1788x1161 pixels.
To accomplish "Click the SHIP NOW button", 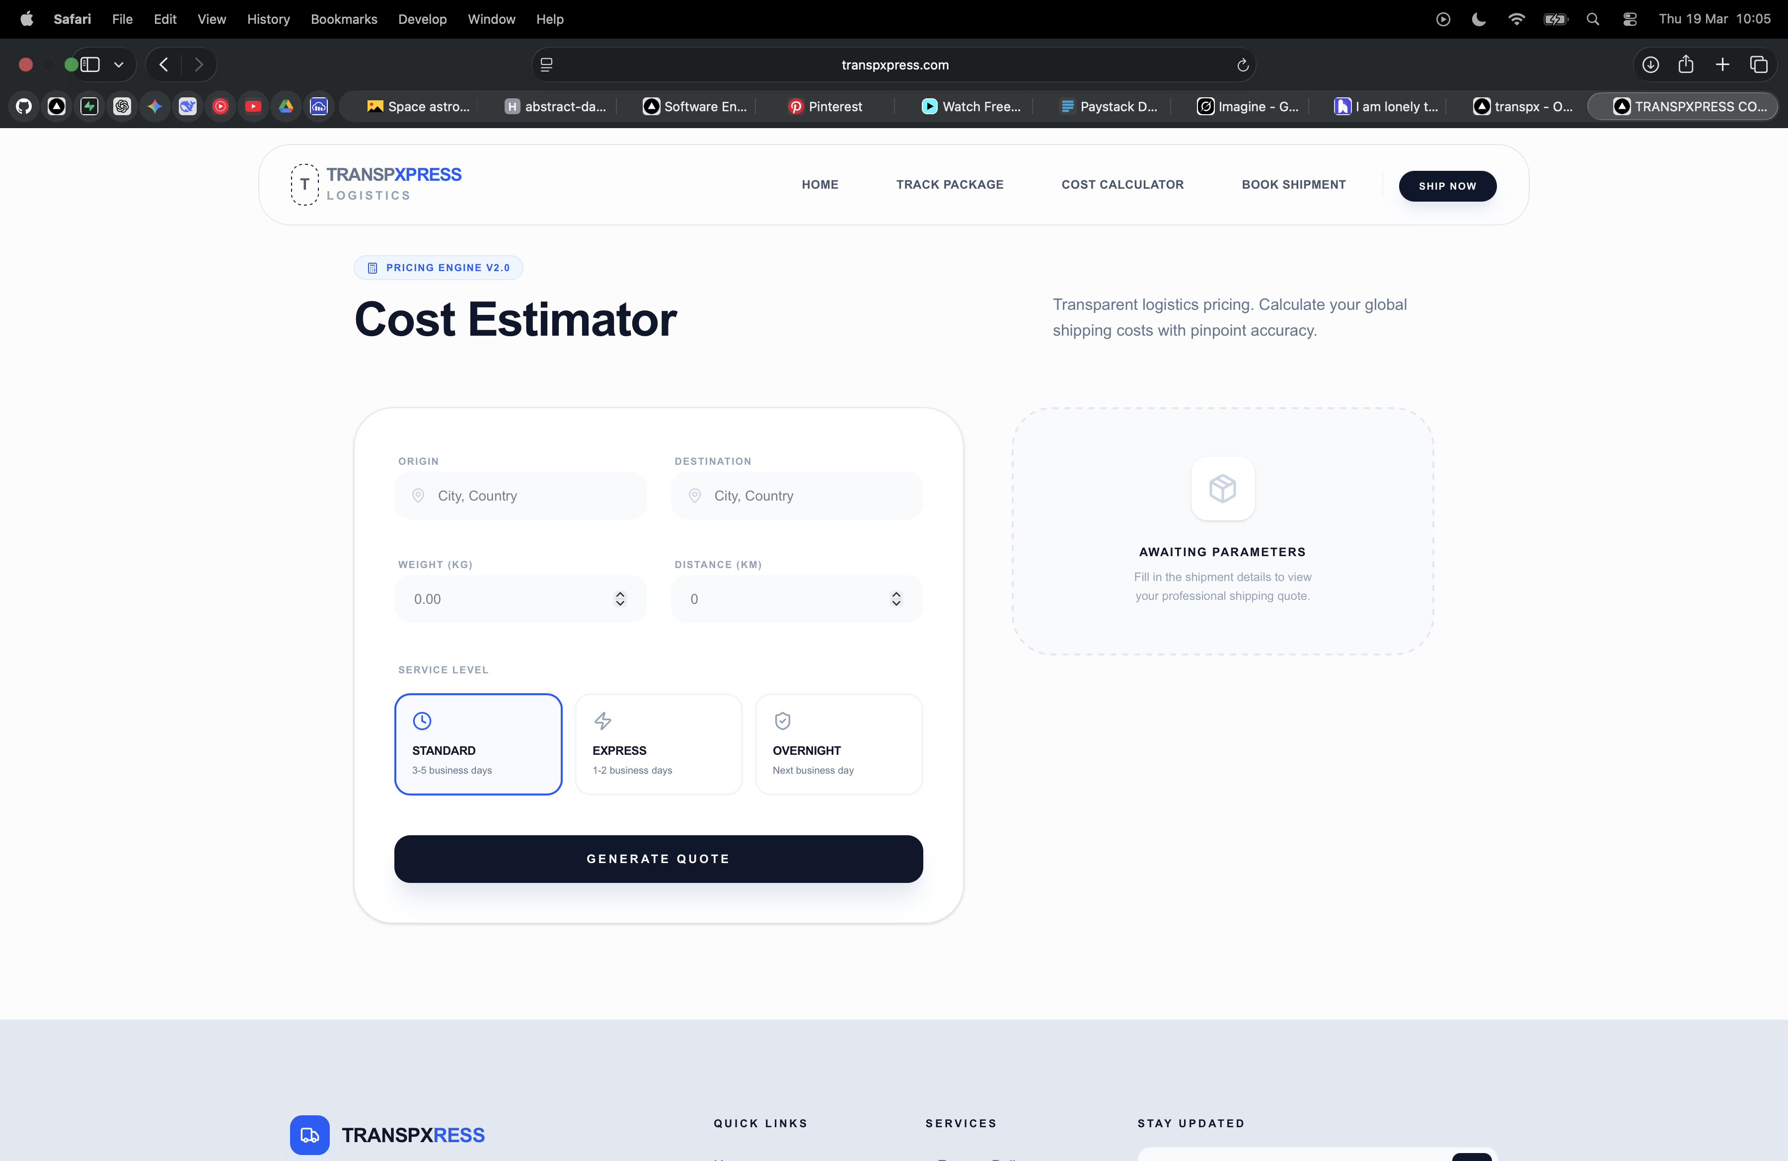I will (1447, 186).
